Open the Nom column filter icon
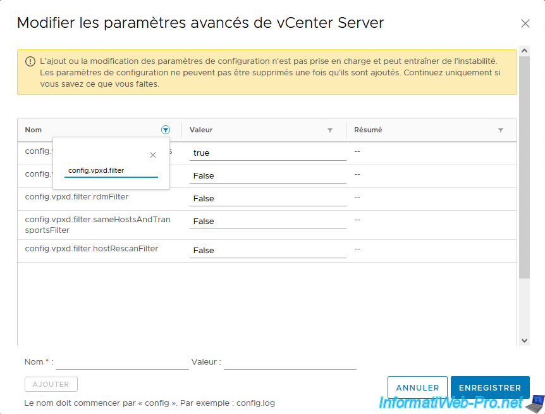The width and height of the screenshot is (545, 414). [x=166, y=130]
